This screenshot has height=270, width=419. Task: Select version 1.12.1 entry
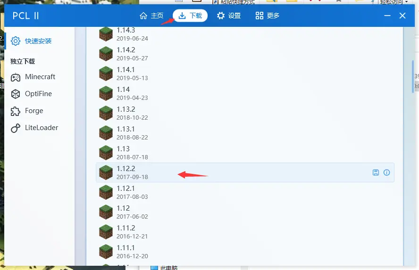pos(245,192)
